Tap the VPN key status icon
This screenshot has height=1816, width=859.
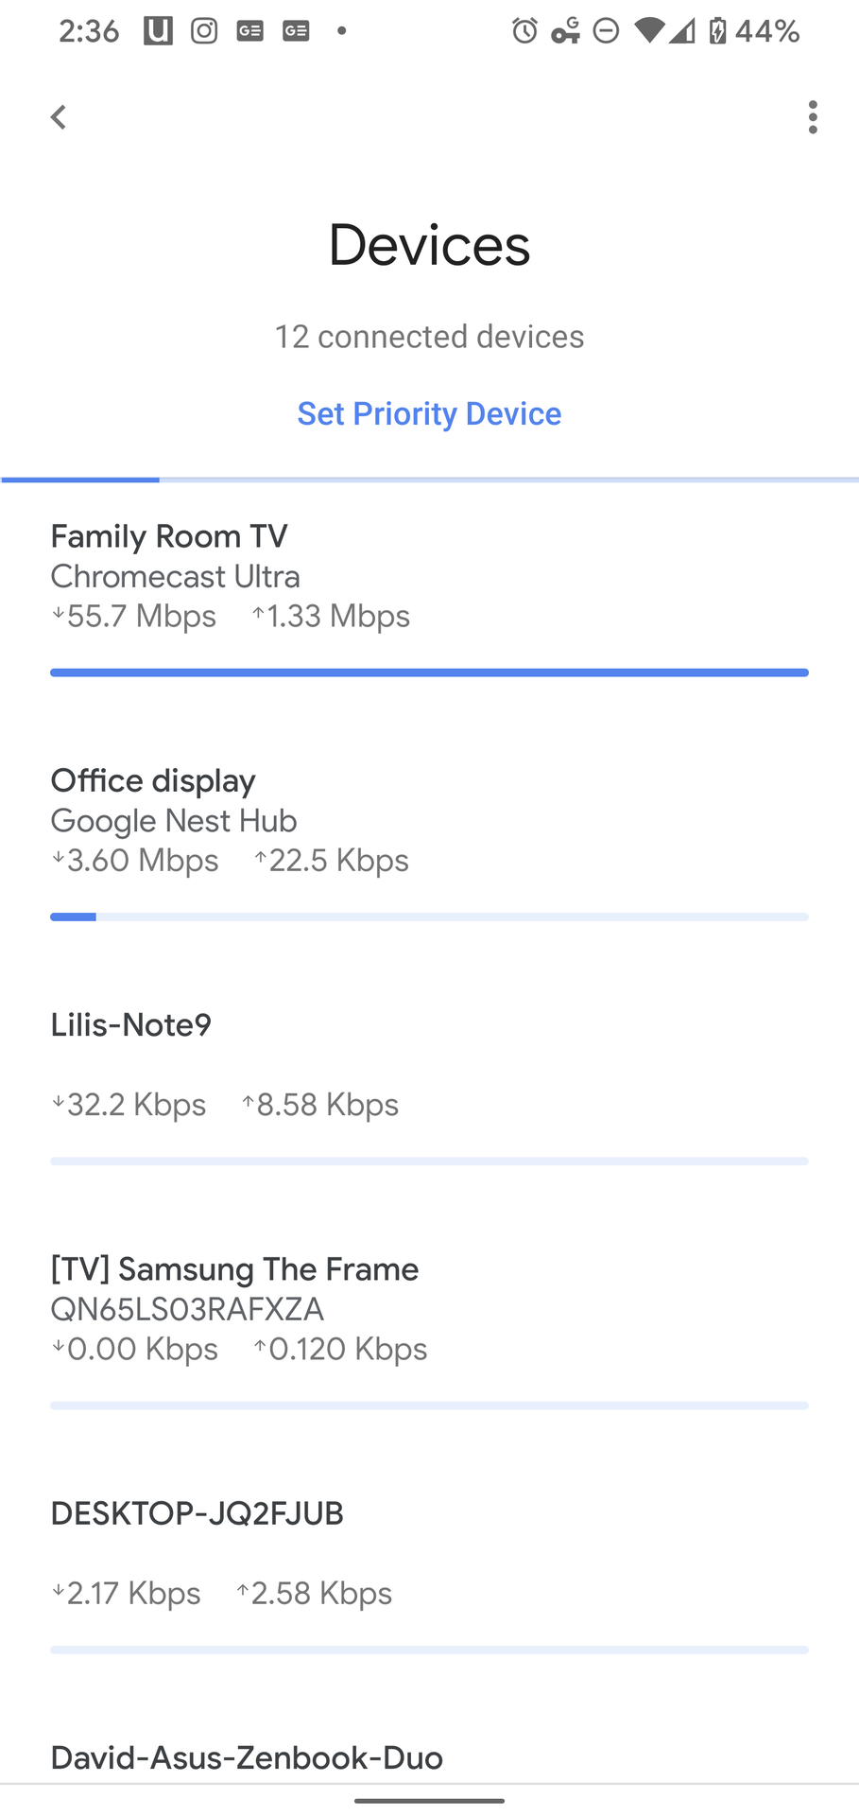(x=565, y=31)
